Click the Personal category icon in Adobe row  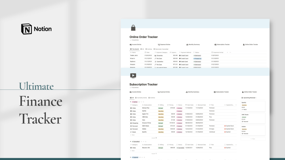coord(131,129)
